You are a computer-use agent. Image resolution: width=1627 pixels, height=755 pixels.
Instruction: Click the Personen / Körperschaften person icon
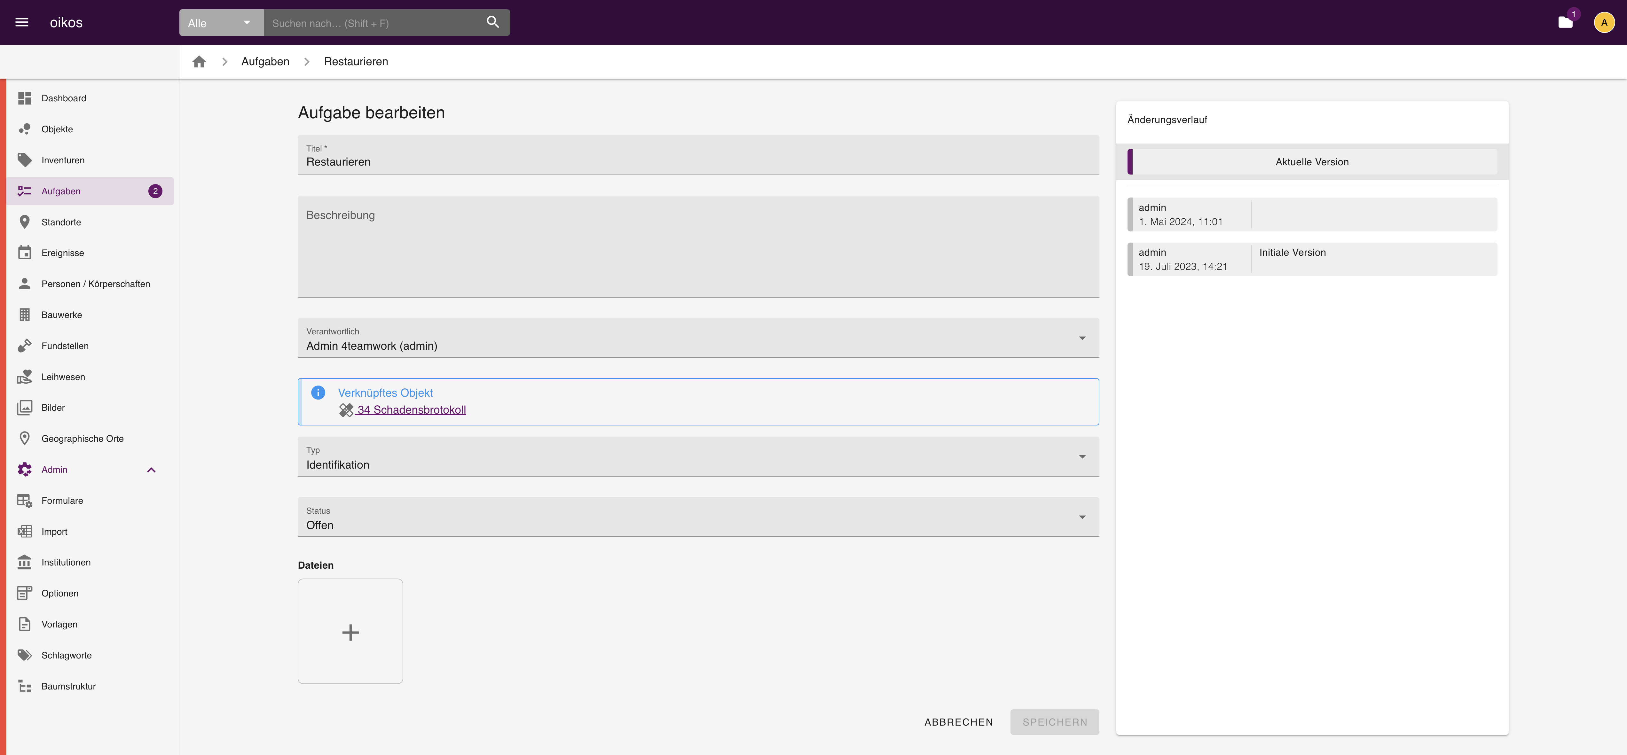pyautogui.click(x=25, y=284)
